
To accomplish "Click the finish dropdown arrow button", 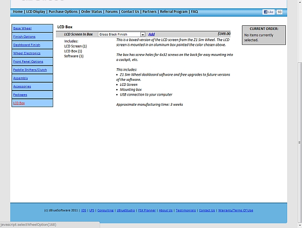I will point(143,35).
